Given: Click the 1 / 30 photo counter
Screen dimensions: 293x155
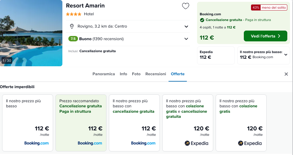Looking at the screenshot, I should tap(7, 61).
